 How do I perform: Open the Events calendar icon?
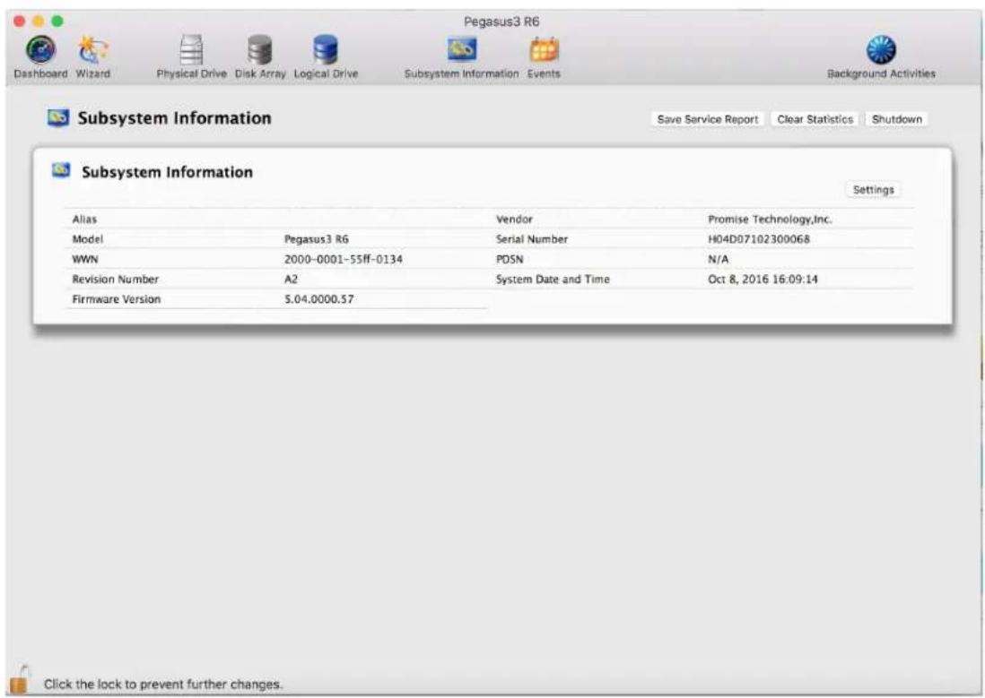pos(544,49)
